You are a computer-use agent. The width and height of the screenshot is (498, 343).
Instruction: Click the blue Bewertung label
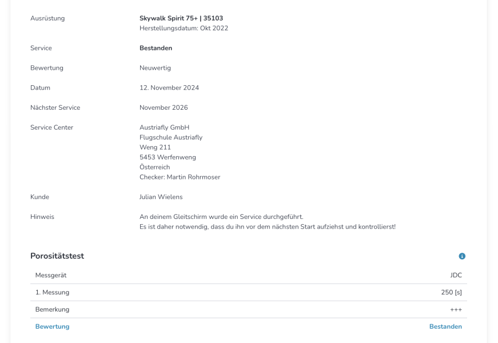(52, 326)
